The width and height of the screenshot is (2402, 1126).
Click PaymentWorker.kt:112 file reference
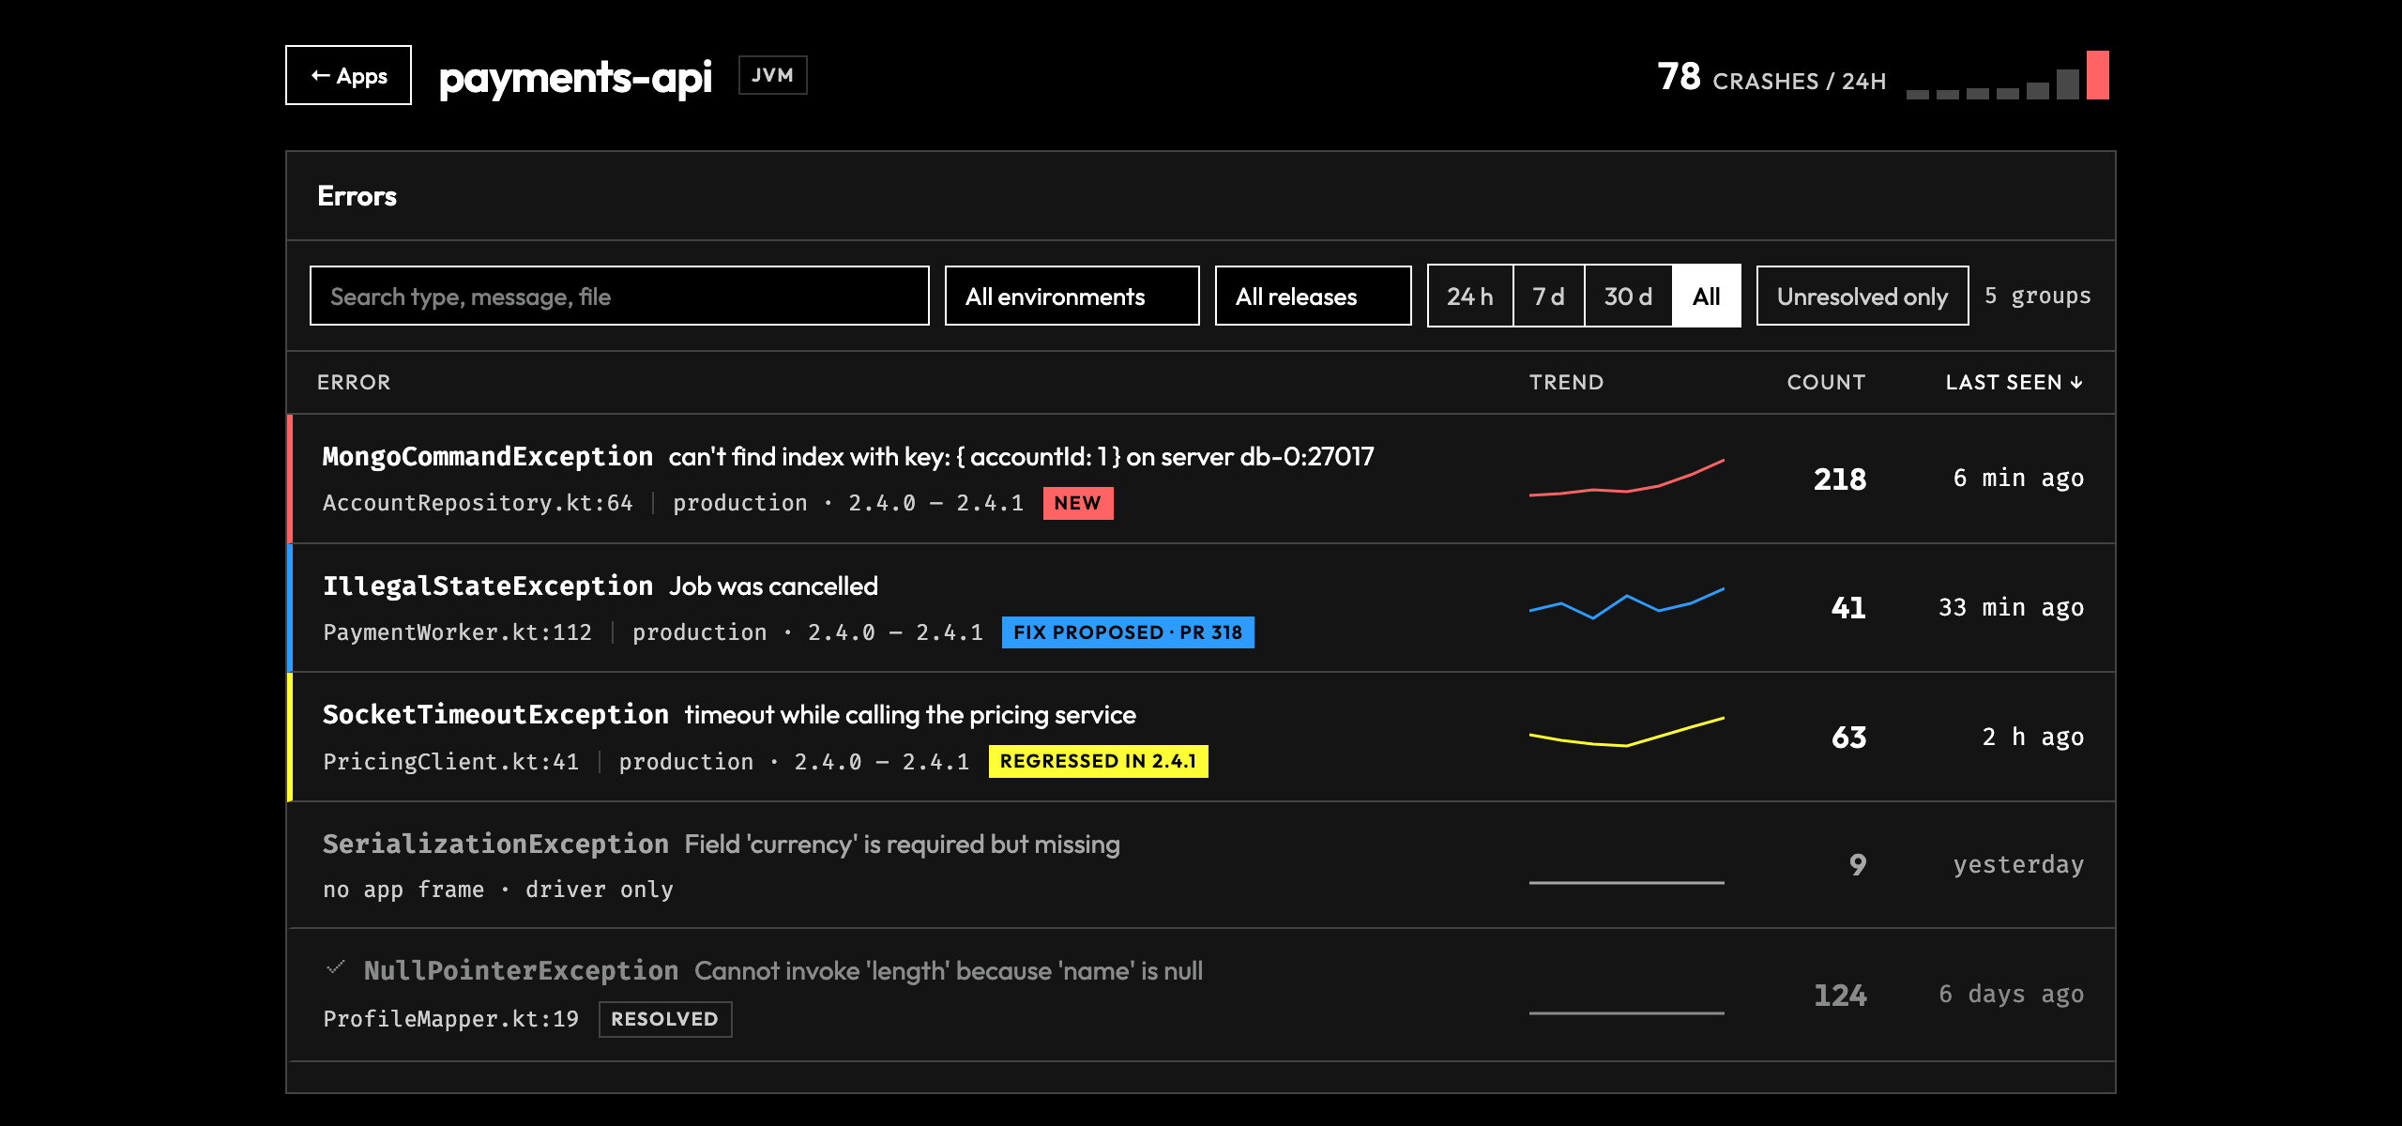click(x=457, y=632)
